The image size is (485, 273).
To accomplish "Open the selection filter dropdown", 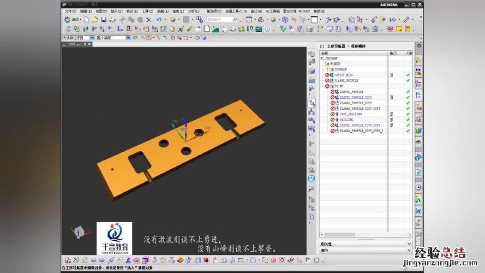I will coord(93,38).
